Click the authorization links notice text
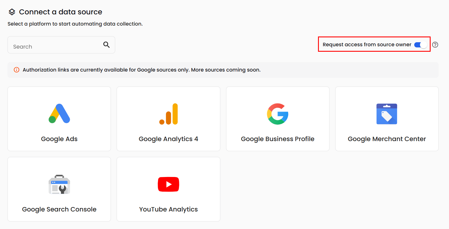This screenshot has width=449, height=229. 142,70
